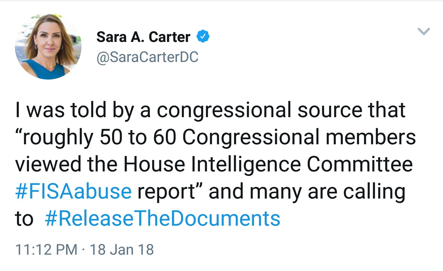Open the tweet options chevron menu
The width and height of the screenshot is (443, 271).
point(424,31)
